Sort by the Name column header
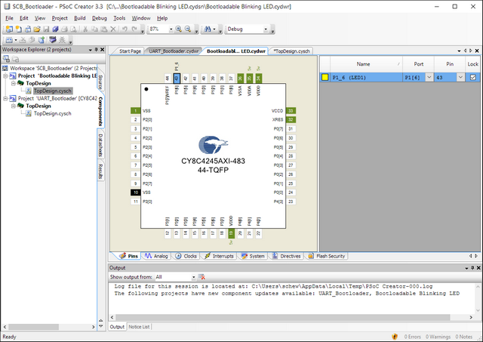The height and width of the screenshot is (342, 483). click(x=366, y=64)
